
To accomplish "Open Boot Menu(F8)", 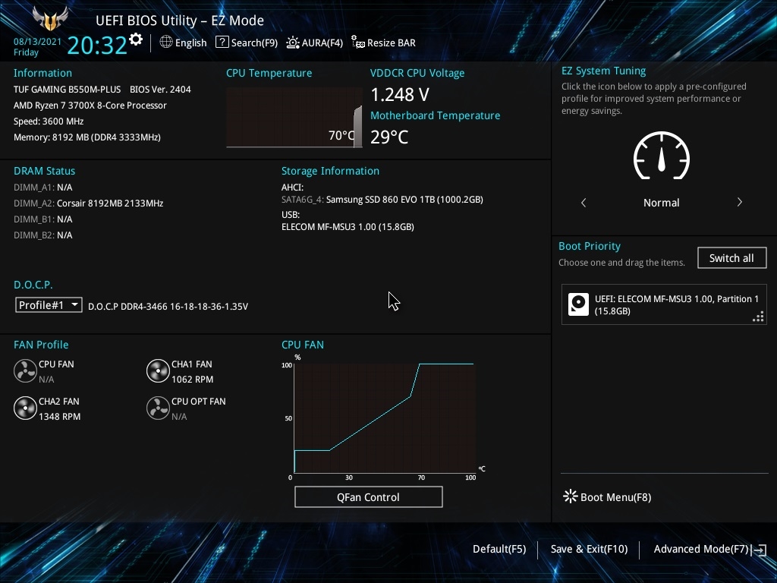I will point(607,496).
